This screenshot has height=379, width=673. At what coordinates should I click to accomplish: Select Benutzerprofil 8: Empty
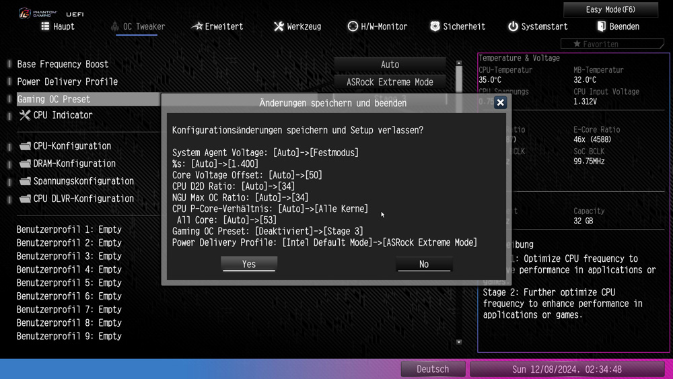pos(69,322)
